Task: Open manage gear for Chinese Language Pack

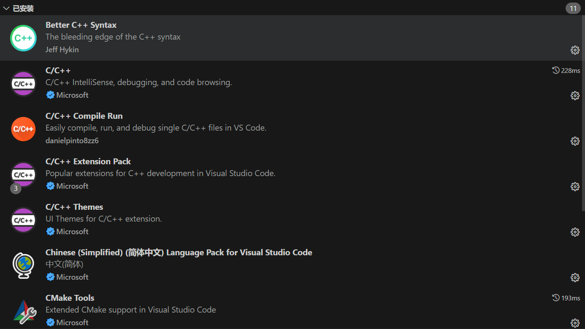Action: (575, 278)
